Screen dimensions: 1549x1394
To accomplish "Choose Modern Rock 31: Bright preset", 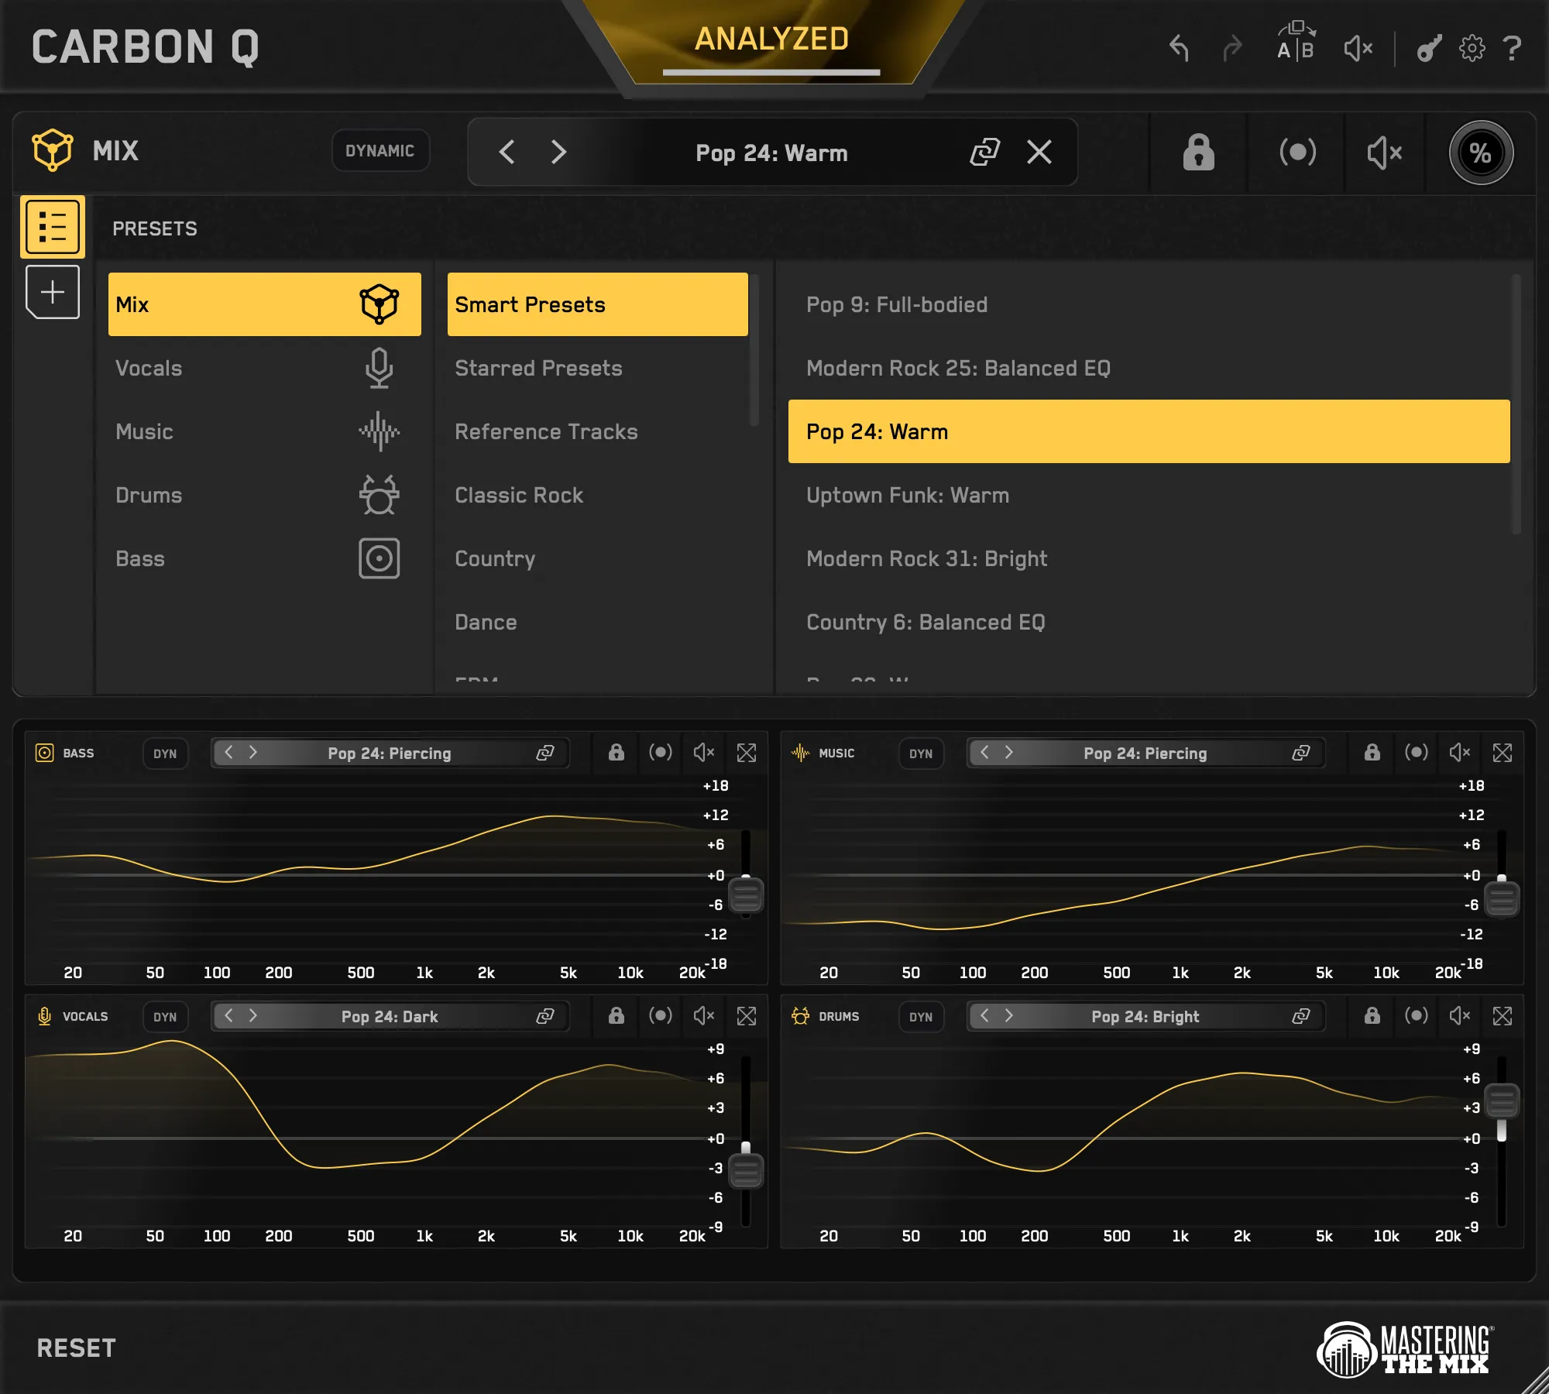I will tap(1149, 558).
